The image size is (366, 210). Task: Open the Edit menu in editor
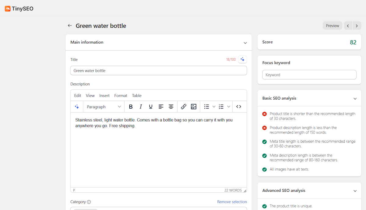click(x=78, y=96)
